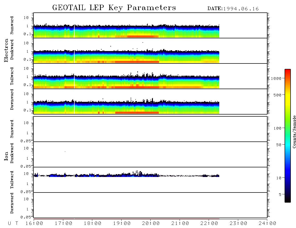The image size is (296, 228).
Task: Select the Electron "Dawnward" panel label
Action: coord(12,99)
